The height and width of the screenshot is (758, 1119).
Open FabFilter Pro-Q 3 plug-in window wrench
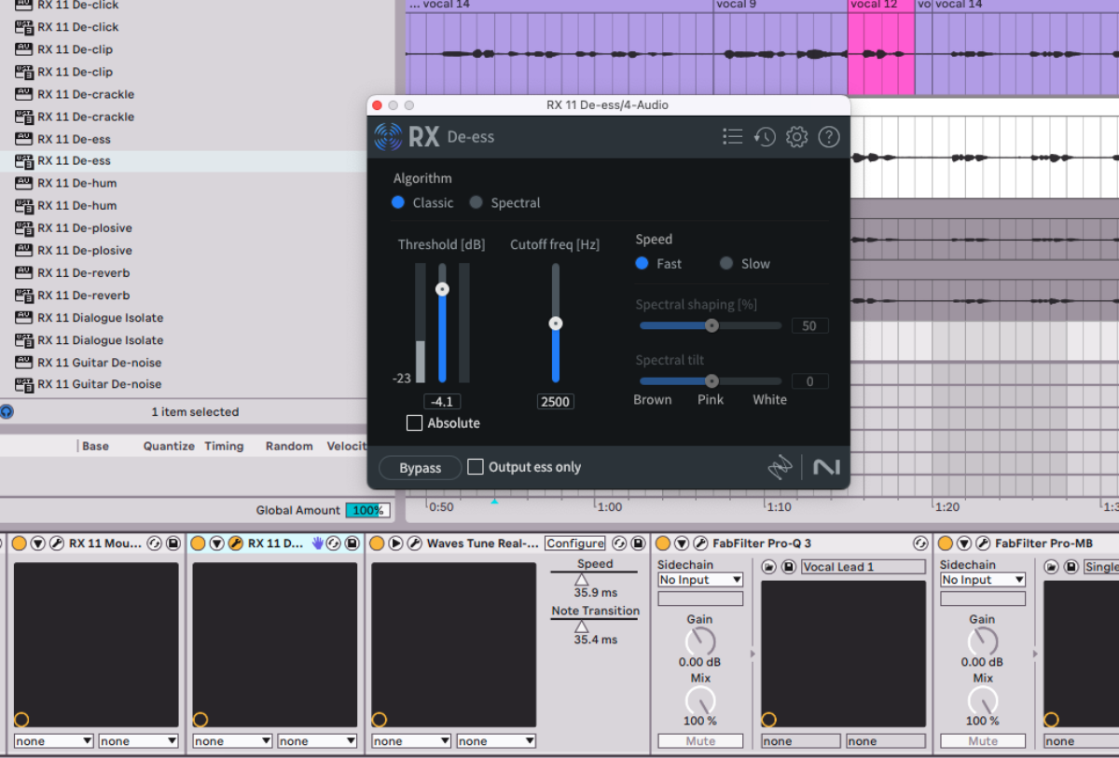point(699,544)
